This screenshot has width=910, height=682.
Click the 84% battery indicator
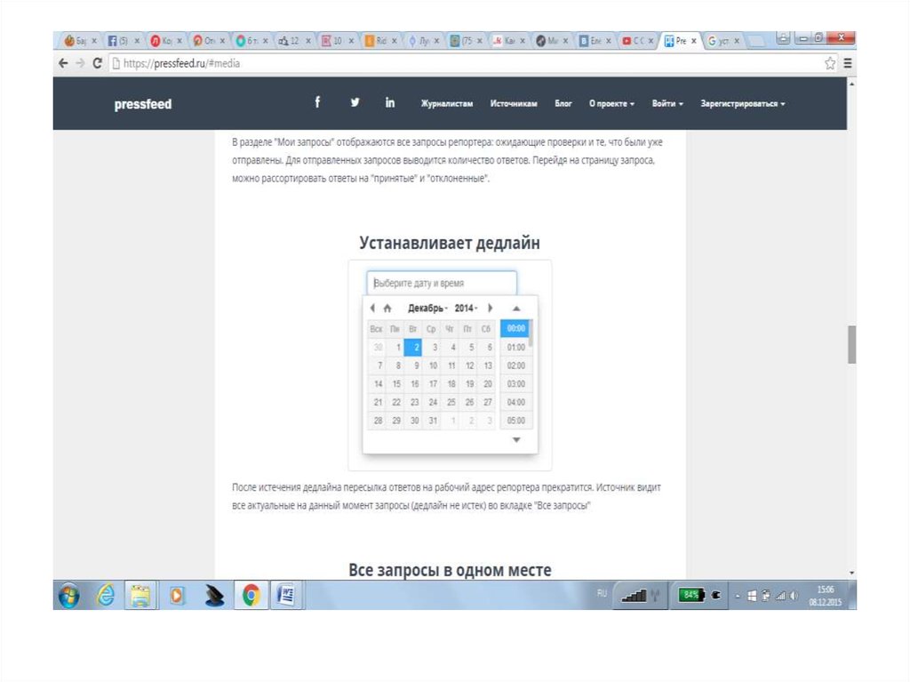pos(691,595)
